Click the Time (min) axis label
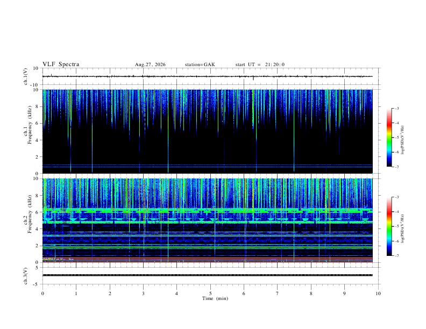426x329 pixels. click(215, 298)
